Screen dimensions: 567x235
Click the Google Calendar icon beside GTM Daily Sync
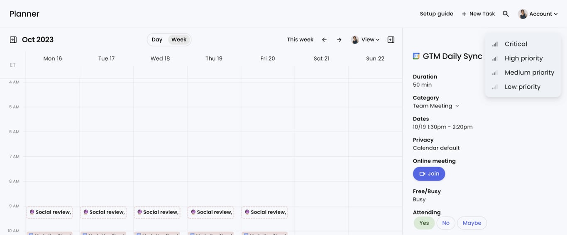pos(416,56)
